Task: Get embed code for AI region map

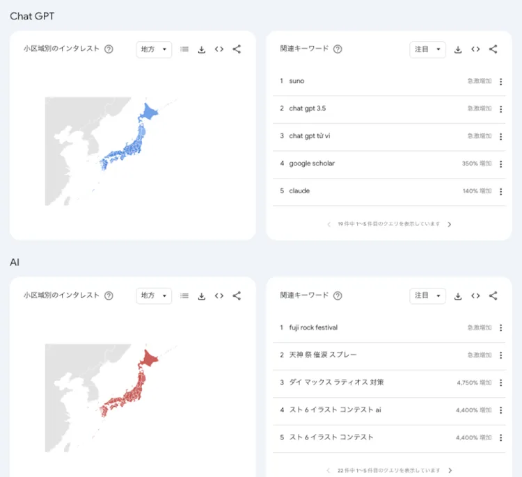Action: pyautogui.click(x=219, y=296)
